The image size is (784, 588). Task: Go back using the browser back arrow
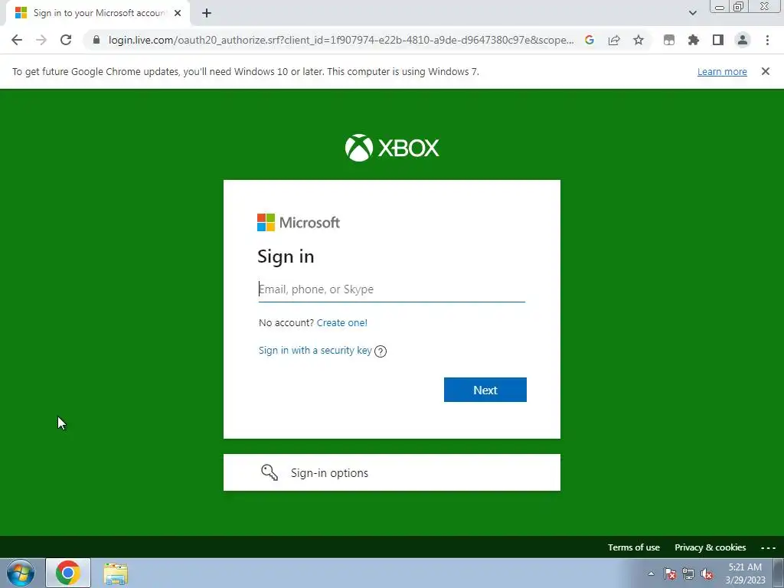click(17, 40)
